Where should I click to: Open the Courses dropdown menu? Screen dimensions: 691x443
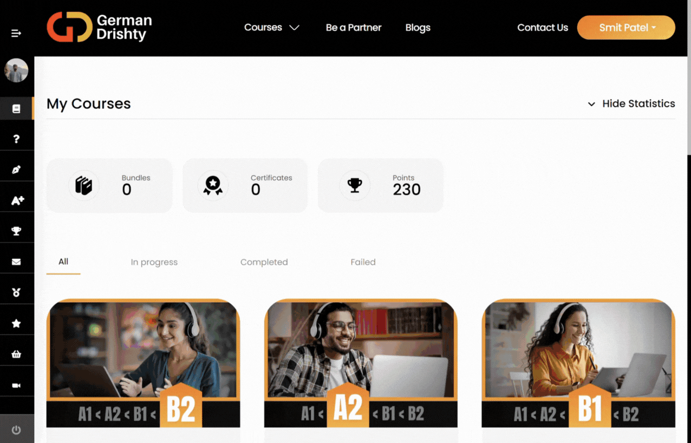point(271,28)
